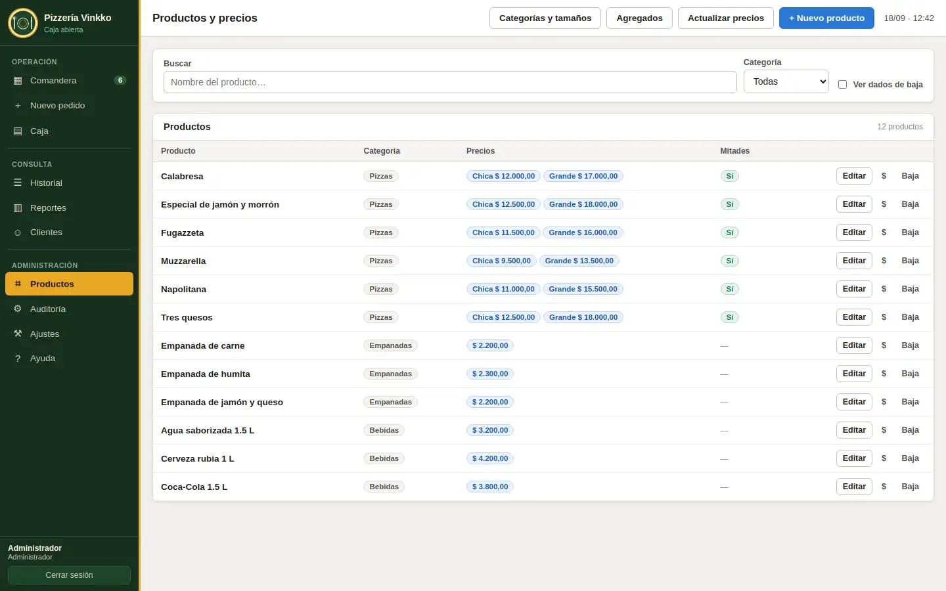Click the $ price icon for Empanada de carne

[884, 345]
